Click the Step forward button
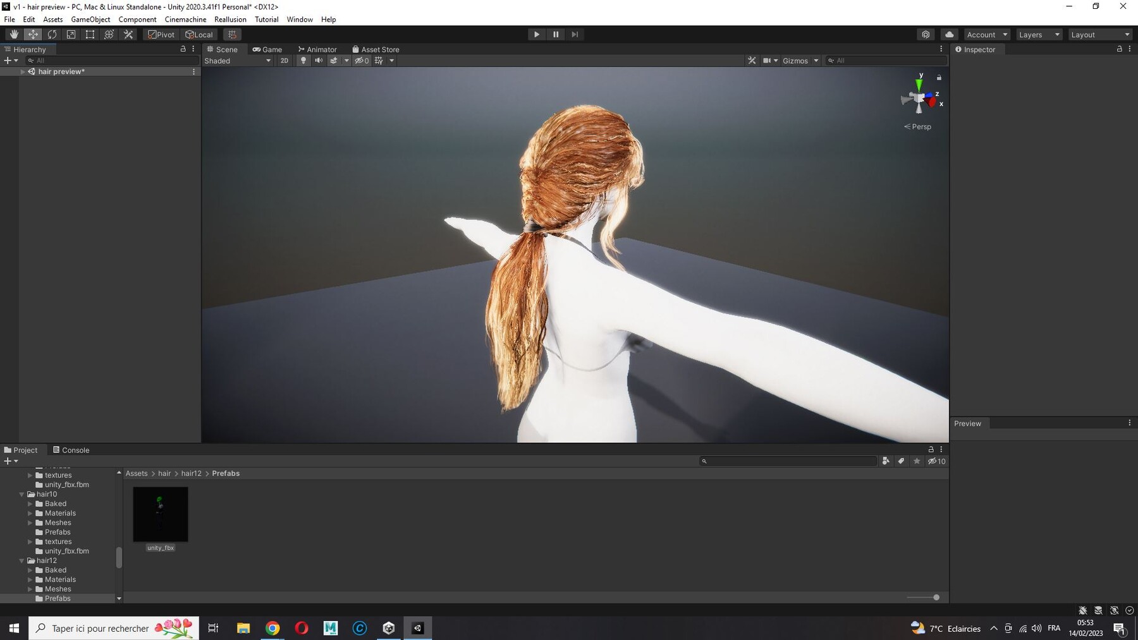Viewport: 1138px width, 640px height. point(575,35)
